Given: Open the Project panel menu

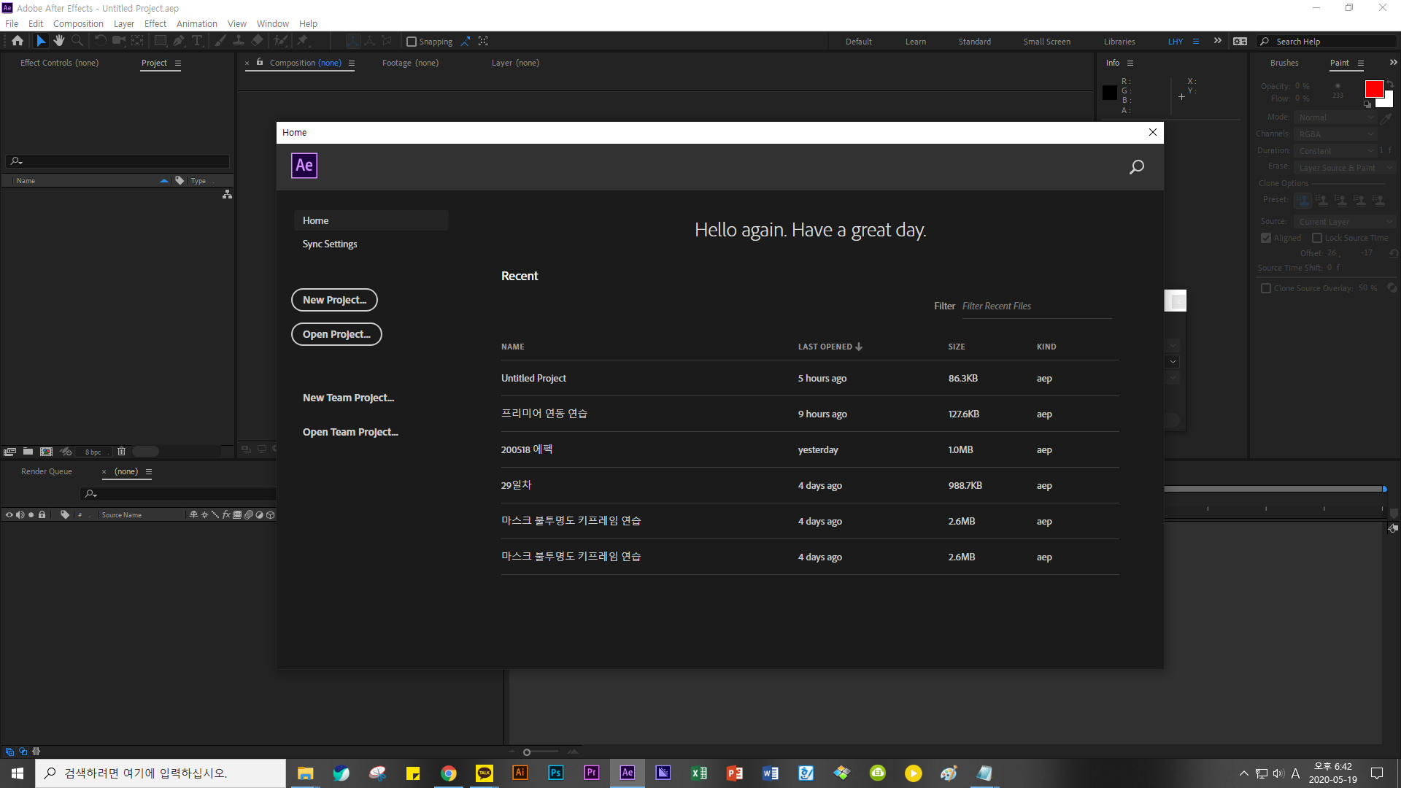Looking at the screenshot, I should (178, 63).
